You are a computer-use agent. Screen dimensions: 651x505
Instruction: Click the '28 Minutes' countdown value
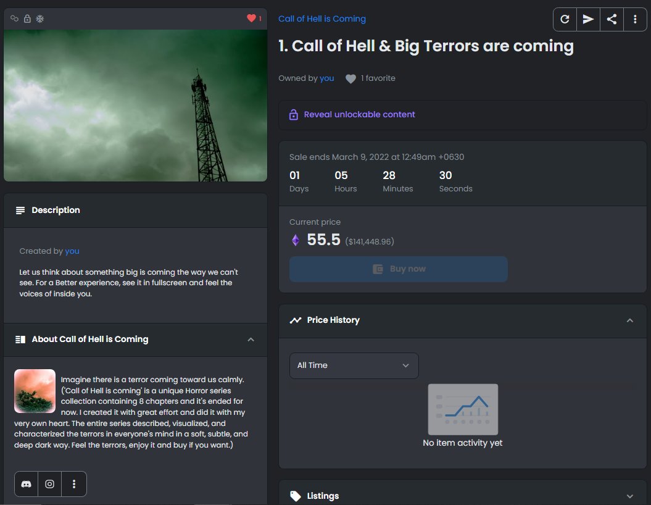398,182
